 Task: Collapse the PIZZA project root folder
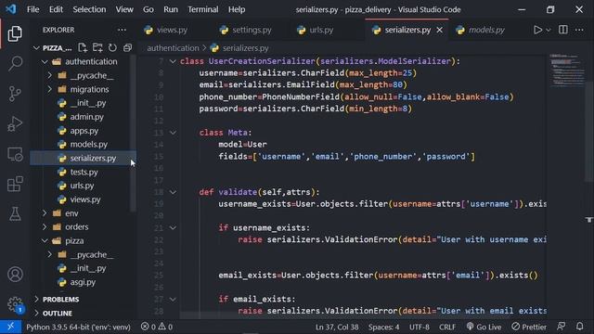click(x=36, y=47)
